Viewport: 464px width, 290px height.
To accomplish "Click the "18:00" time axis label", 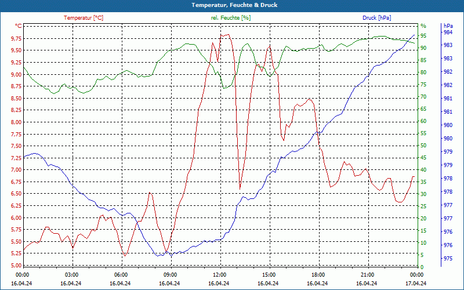I will [318, 274].
